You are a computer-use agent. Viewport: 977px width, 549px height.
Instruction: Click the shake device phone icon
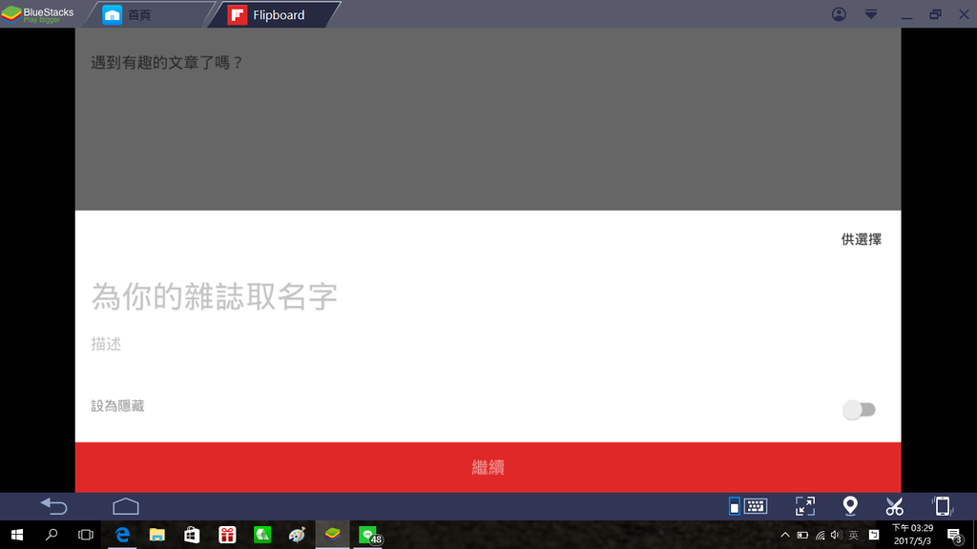pos(942,506)
